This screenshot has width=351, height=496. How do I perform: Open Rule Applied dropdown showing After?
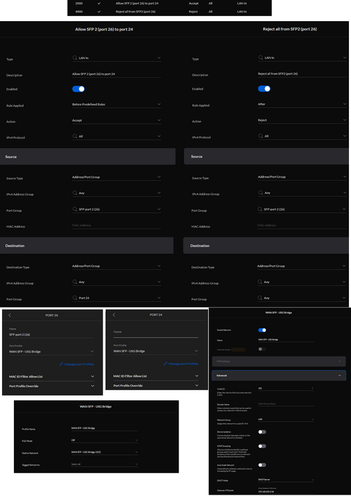(x=302, y=104)
